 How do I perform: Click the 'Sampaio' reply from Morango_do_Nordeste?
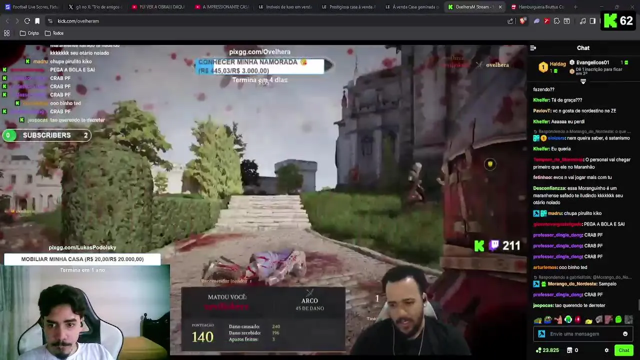tap(607, 284)
